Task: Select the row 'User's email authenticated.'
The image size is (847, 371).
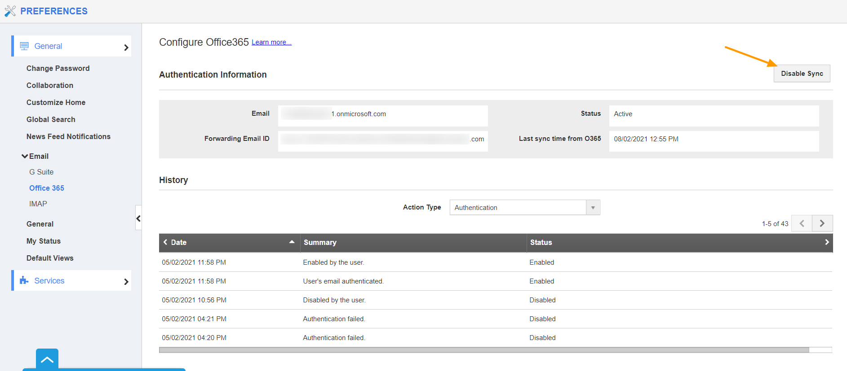Action: click(496, 281)
